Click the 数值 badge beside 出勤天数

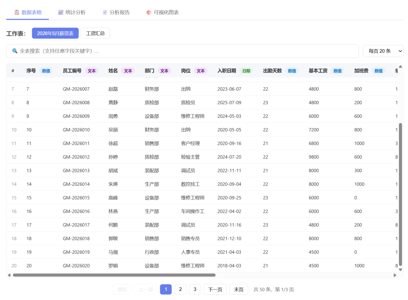292,71
